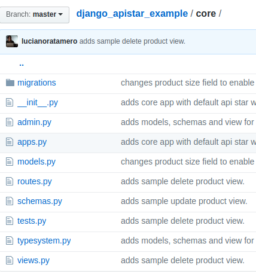Click the migrations folder icon
The width and height of the screenshot is (256, 277).
coord(10,83)
